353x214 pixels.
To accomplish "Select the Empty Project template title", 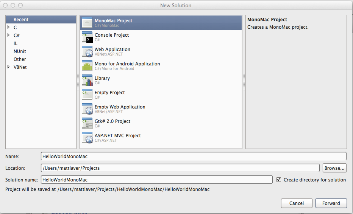I will (x=109, y=92).
